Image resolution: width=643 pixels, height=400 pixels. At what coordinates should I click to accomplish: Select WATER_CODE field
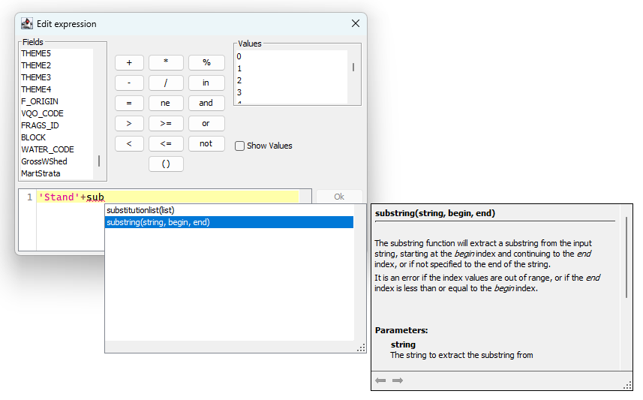pos(56,149)
